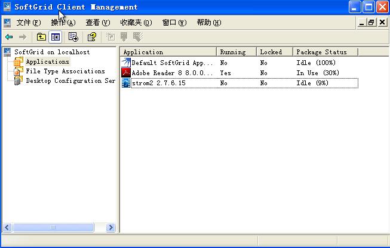Open the 窗口(W) menu
This screenshot has height=248, width=390.
tap(174, 23)
